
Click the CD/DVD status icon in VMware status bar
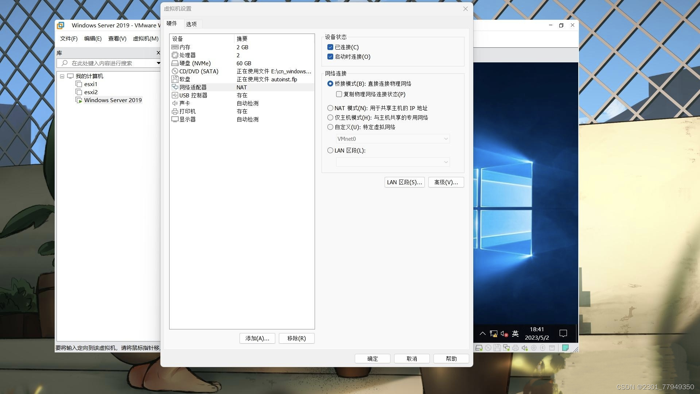(x=488, y=348)
